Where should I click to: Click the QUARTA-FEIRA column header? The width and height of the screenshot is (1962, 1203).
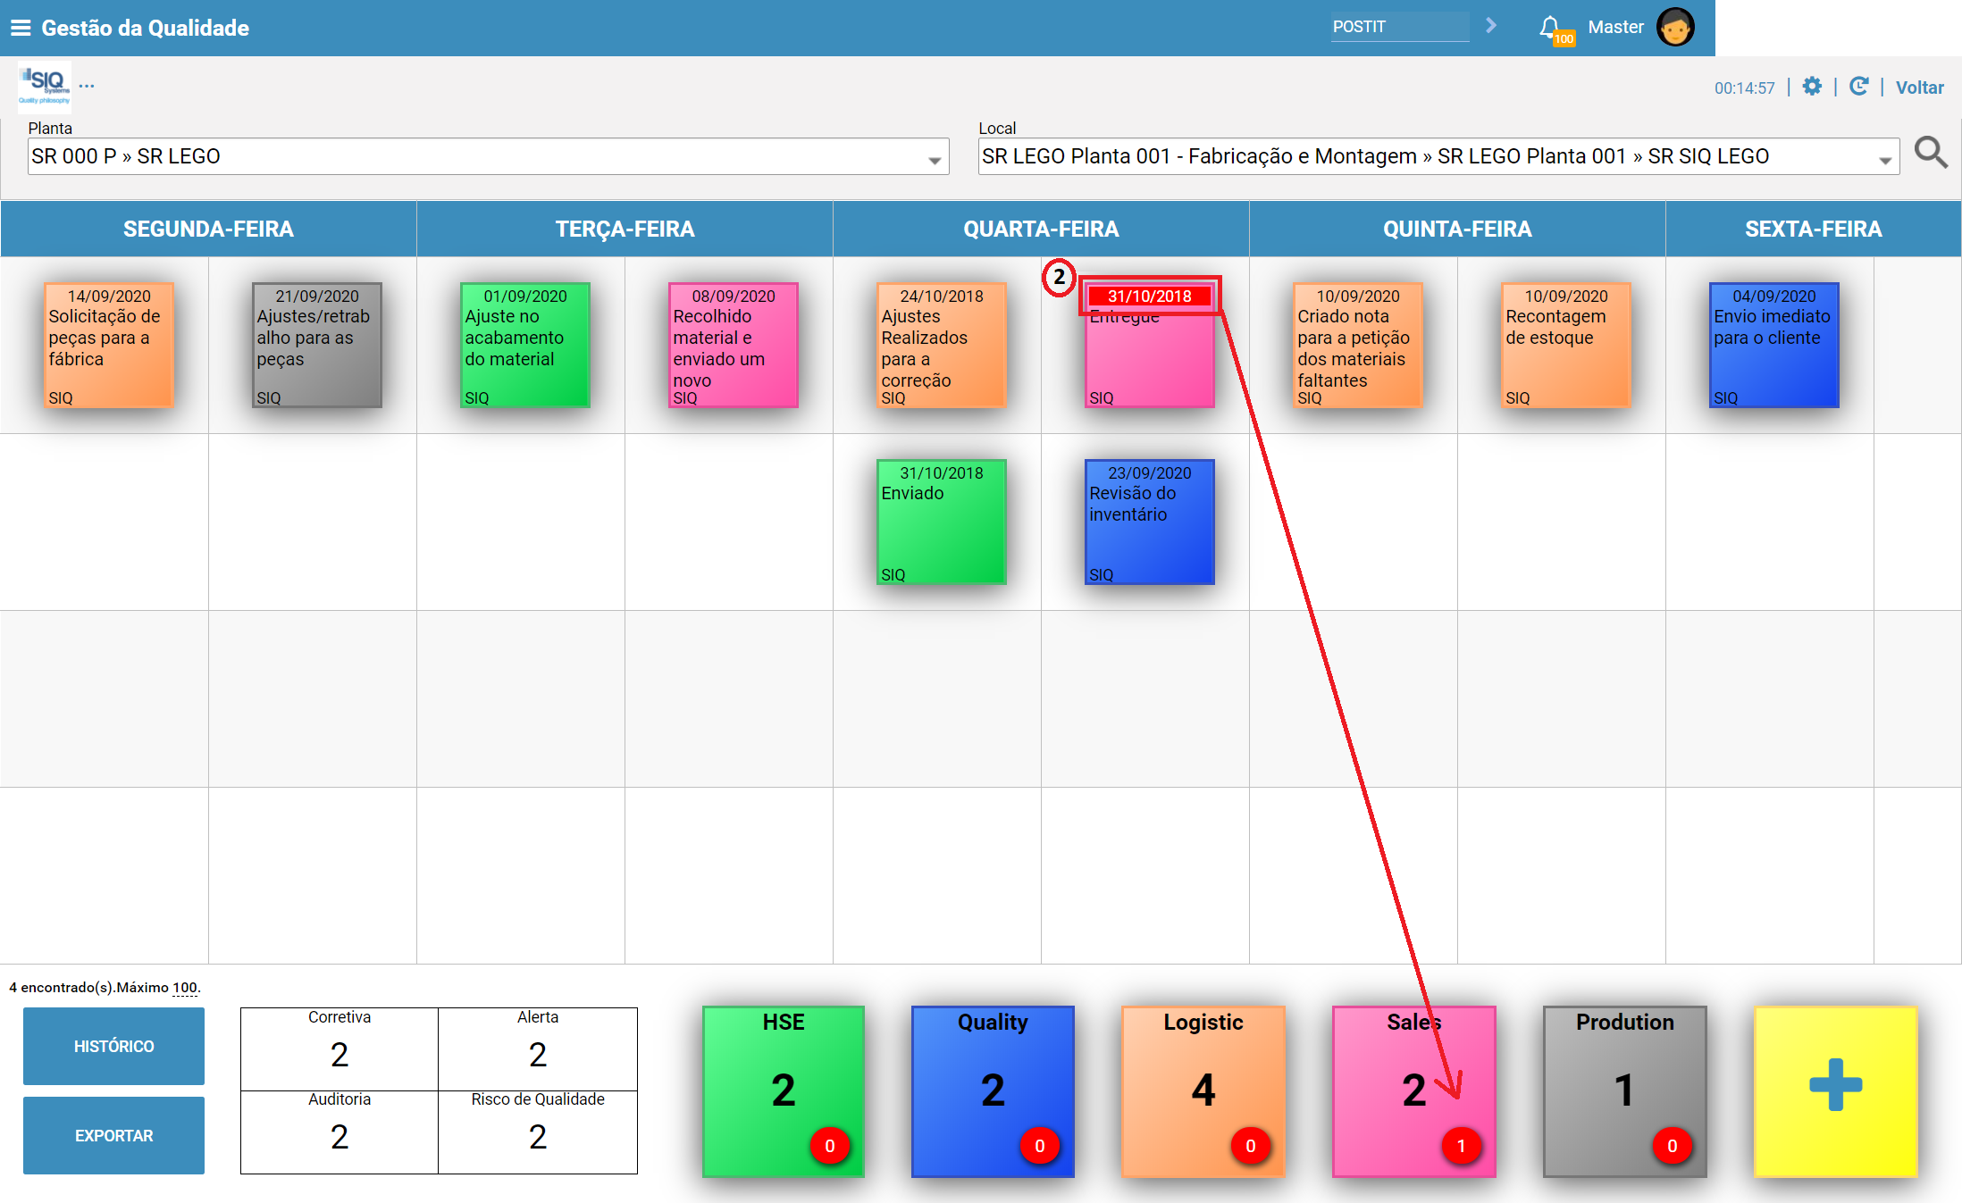pyautogui.click(x=1041, y=229)
